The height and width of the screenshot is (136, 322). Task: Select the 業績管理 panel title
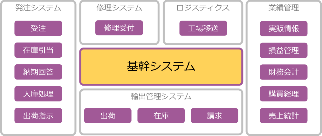point(284,8)
